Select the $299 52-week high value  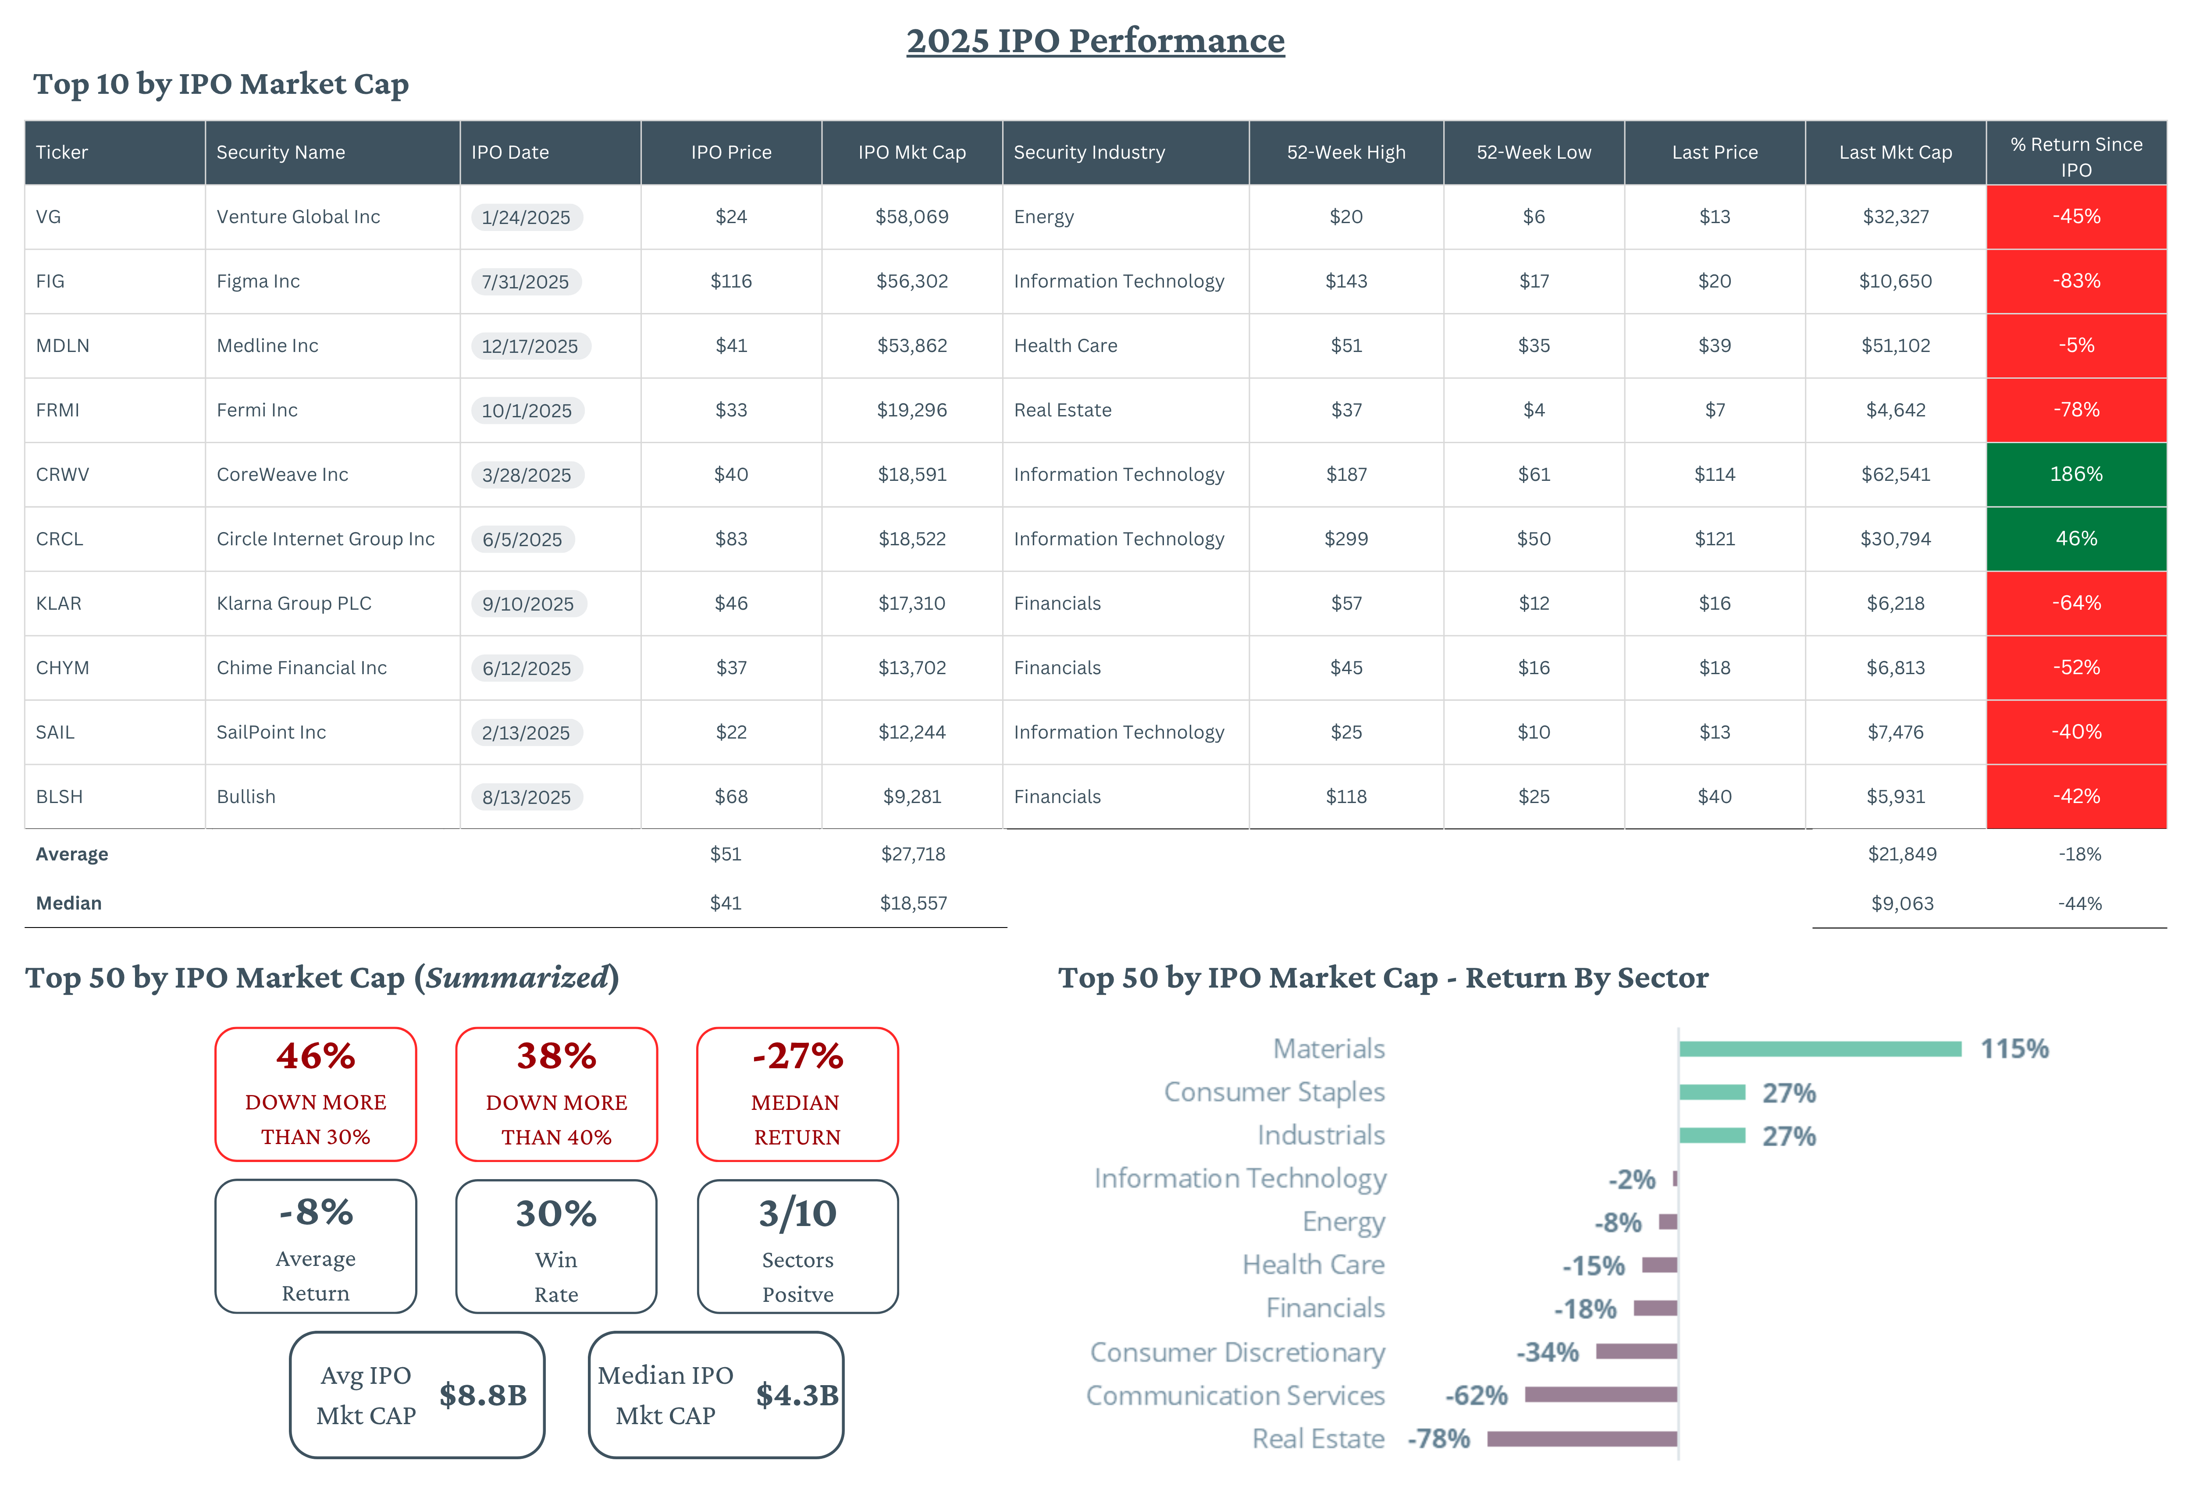[1346, 539]
